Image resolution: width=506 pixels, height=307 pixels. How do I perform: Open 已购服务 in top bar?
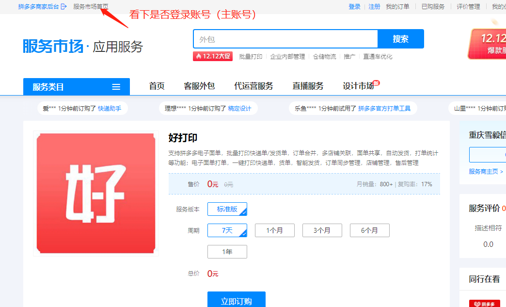click(433, 6)
